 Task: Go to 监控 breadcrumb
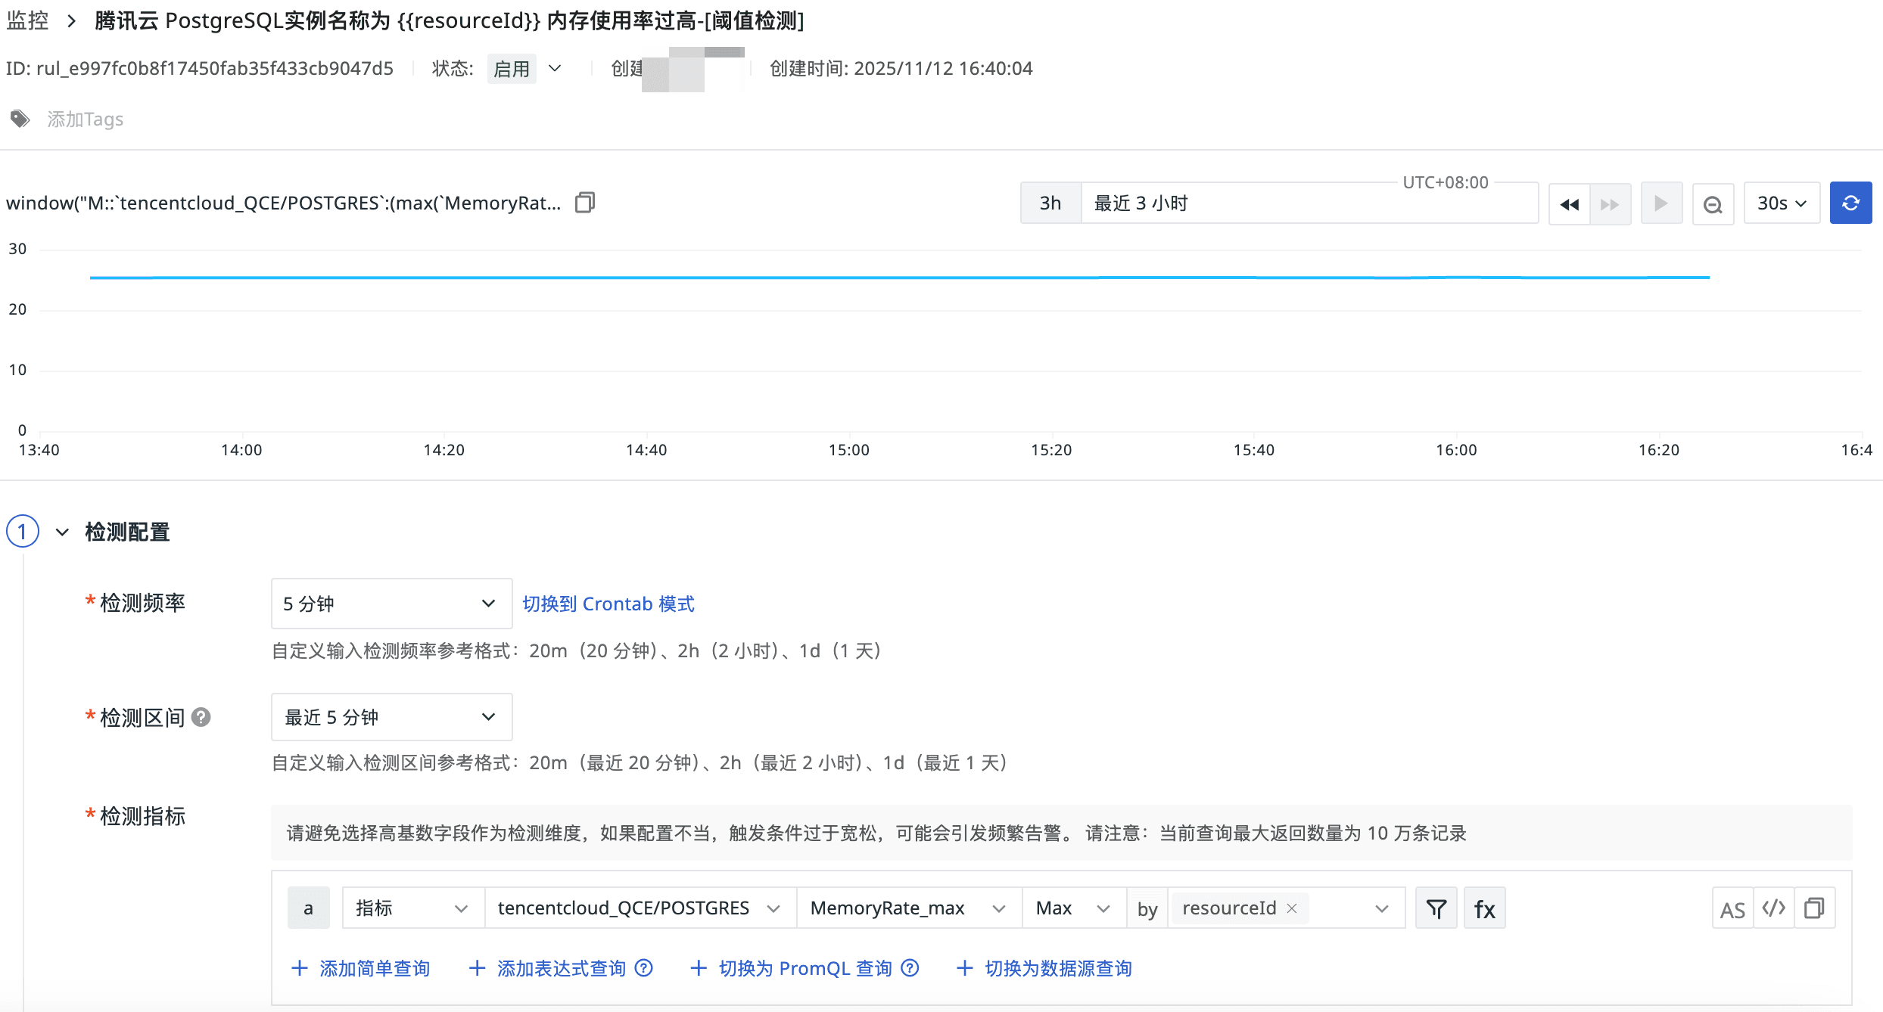click(27, 20)
